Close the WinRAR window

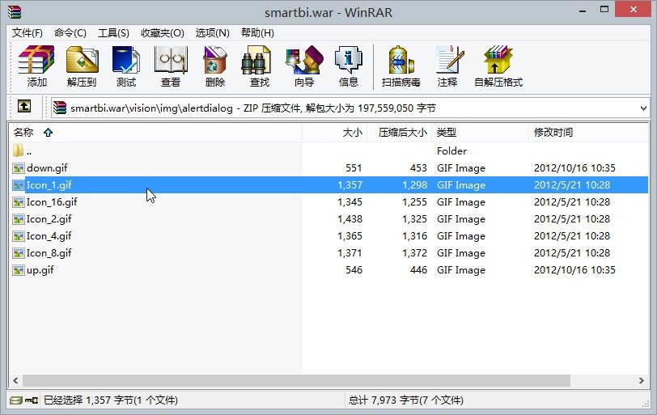click(x=633, y=9)
